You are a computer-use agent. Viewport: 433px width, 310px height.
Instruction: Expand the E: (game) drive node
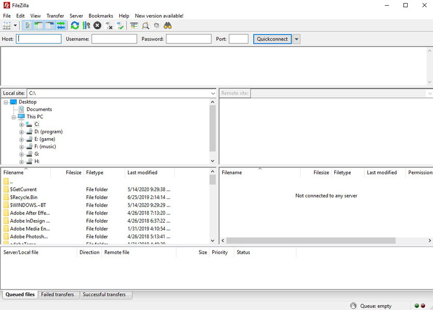[22, 139]
